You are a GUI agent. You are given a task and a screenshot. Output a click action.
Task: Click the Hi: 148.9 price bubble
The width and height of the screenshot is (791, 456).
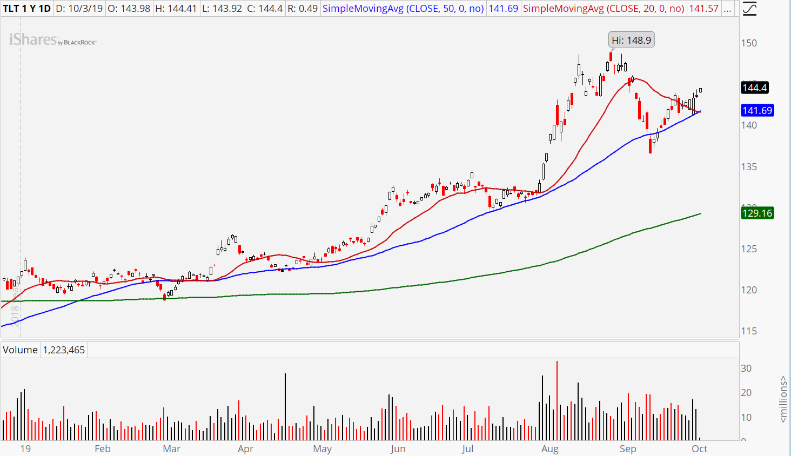coord(631,40)
